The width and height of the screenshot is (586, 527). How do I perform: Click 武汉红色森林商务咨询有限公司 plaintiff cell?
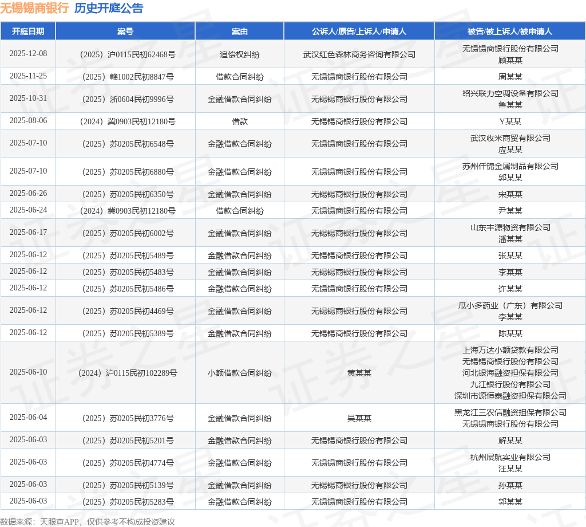359,54
